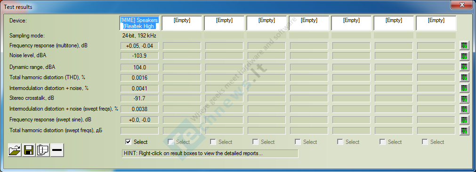Click the Noise level result -103.9
Screen dimensions: 476x172
[140, 56]
